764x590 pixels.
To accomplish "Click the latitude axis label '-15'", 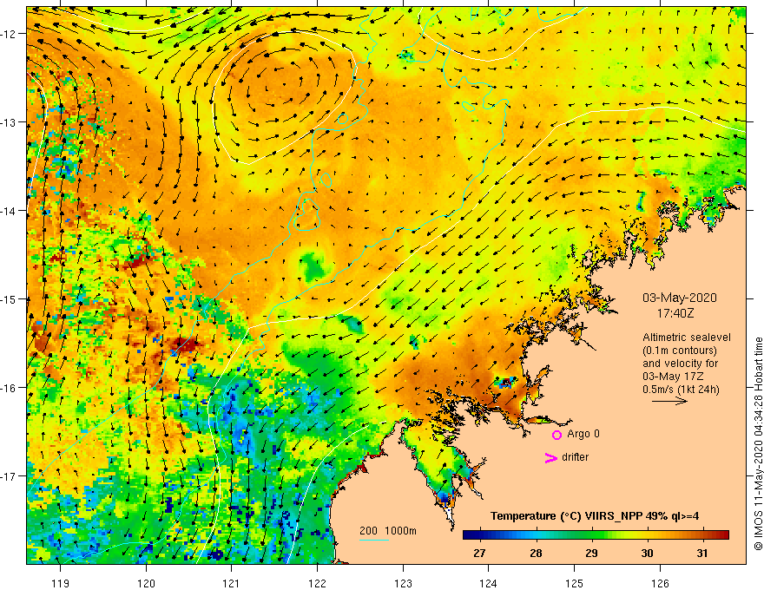I will (10, 298).
